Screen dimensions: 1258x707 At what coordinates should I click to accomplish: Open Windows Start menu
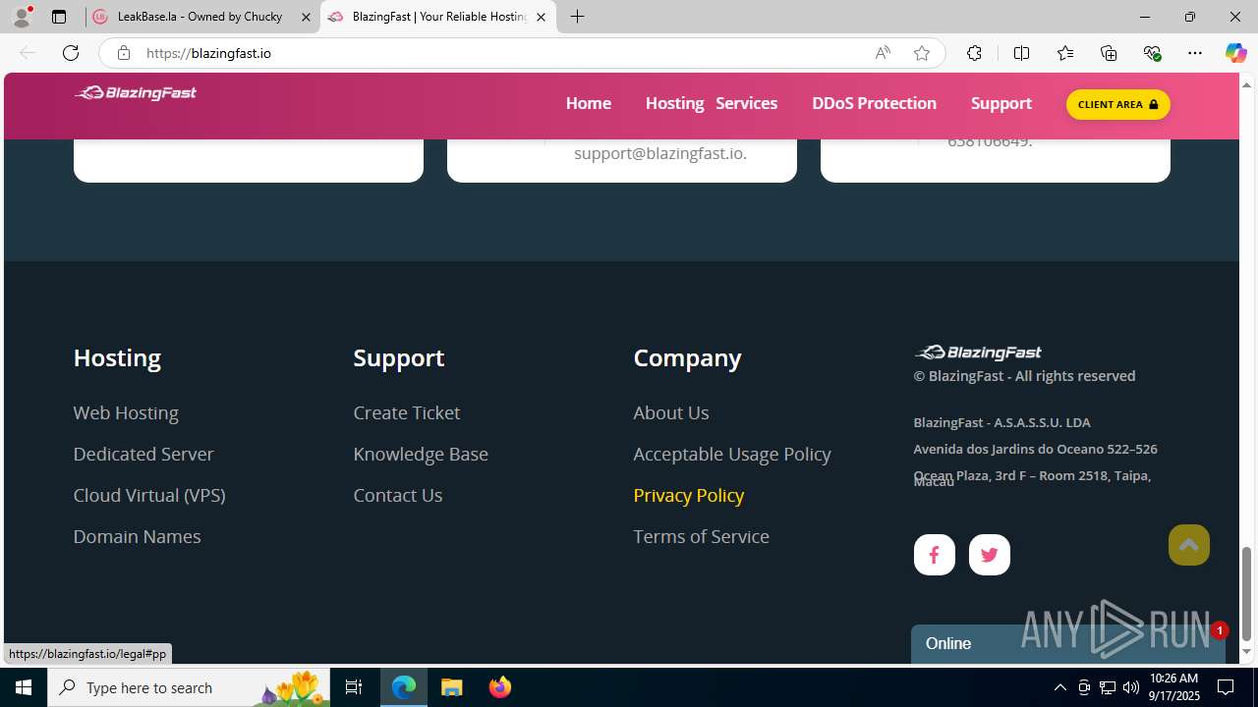click(24, 687)
